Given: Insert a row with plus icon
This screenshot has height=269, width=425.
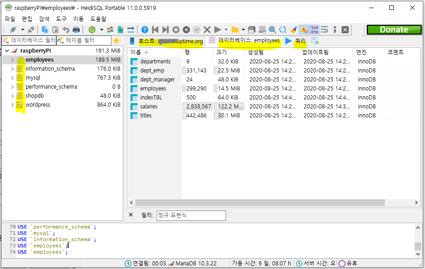Looking at the screenshot, I should [x=176, y=30].
